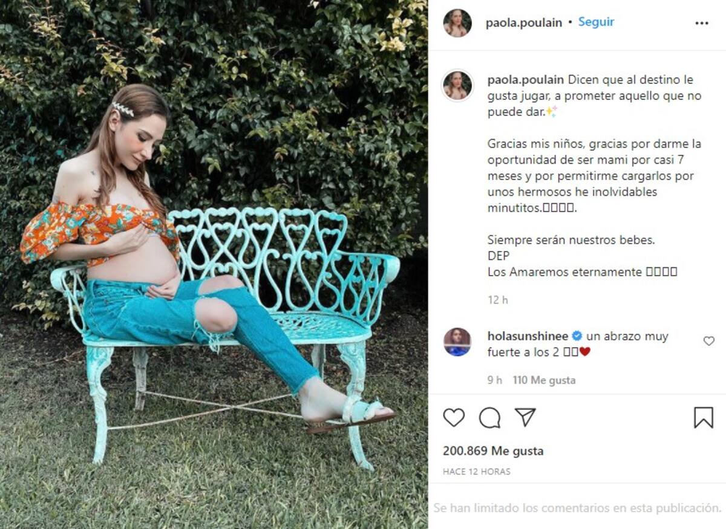Visit holasunshinee profile from comment
Screen dimensions: 726x529
528,336
